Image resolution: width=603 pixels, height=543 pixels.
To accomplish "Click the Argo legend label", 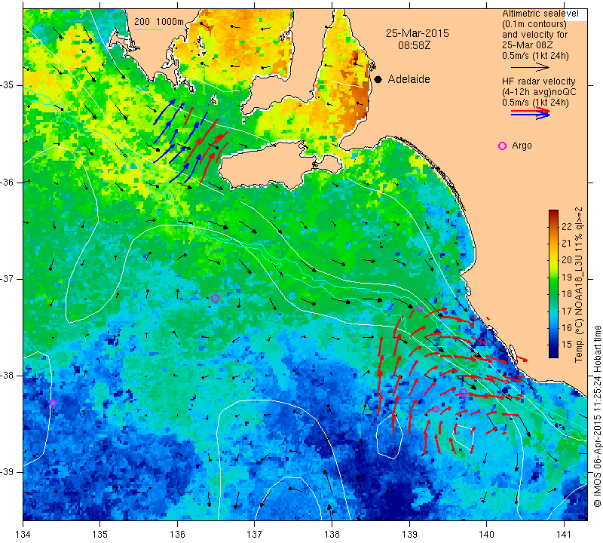I will pos(522,146).
